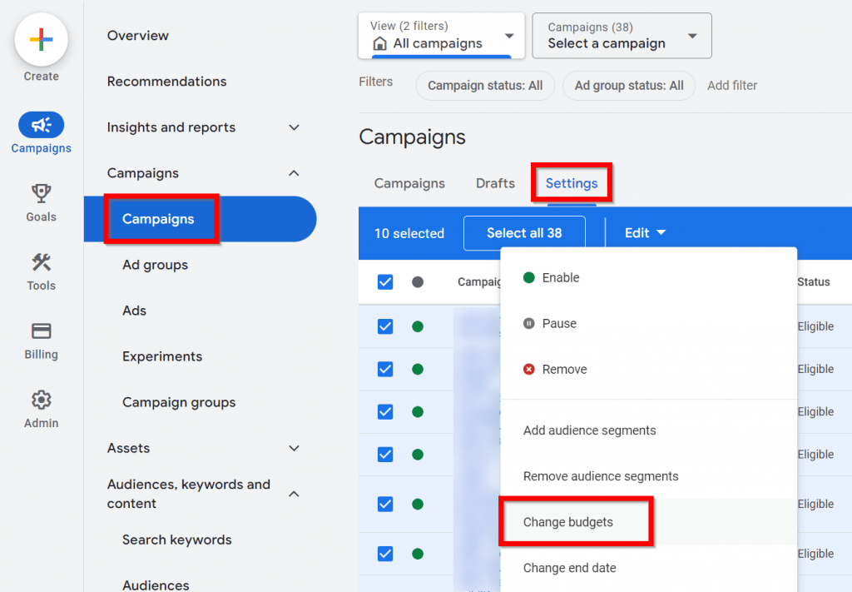Open the Select a campaign dropdown
This screenshot has height=592, width=852.
click(622, 35)
